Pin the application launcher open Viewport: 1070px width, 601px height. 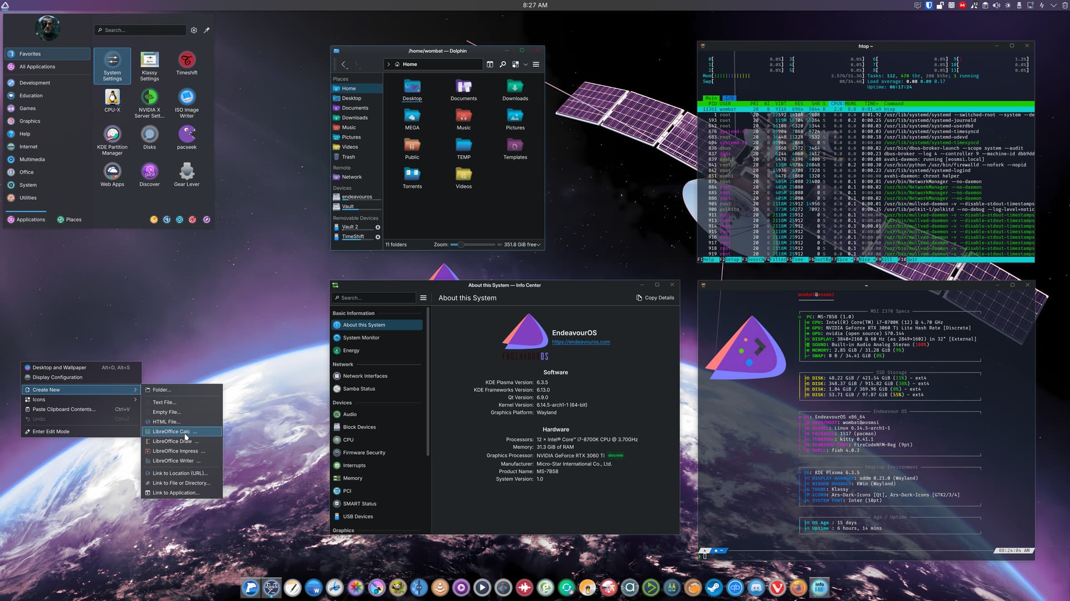pos(207,30)
